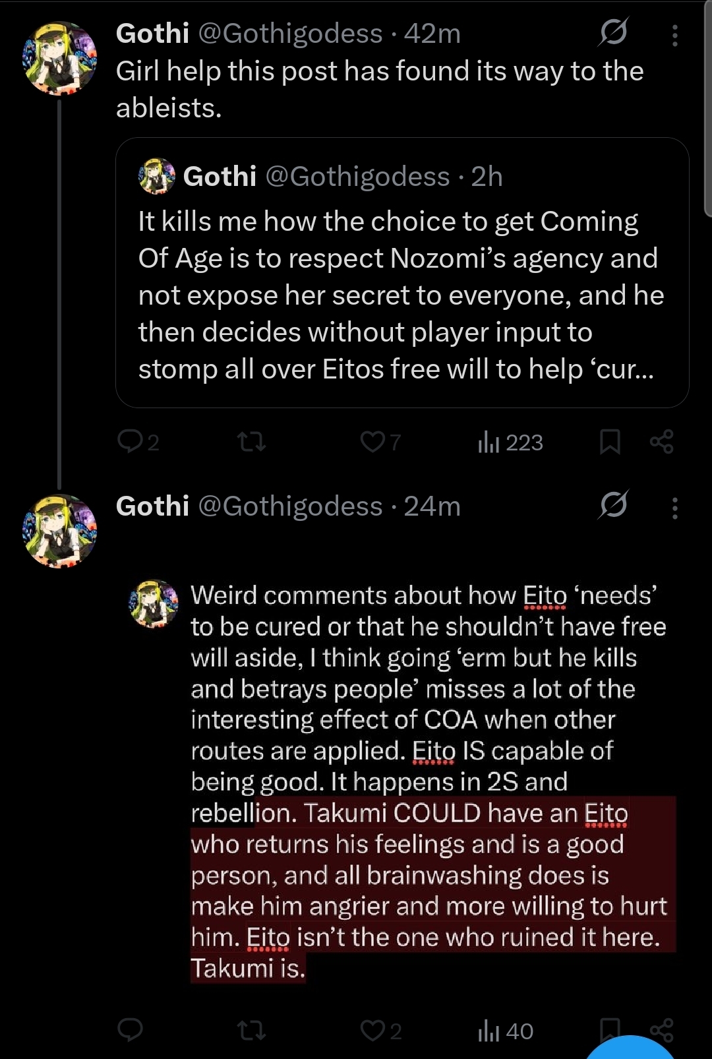The height and width of the screenshot is (1059, 712).
Task: Open Grok icon on the 24m post
Action: [x=613, y=506]
